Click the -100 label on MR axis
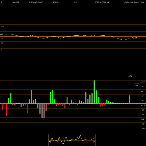Viewport: 146px width, 146px height. (143, 129)
